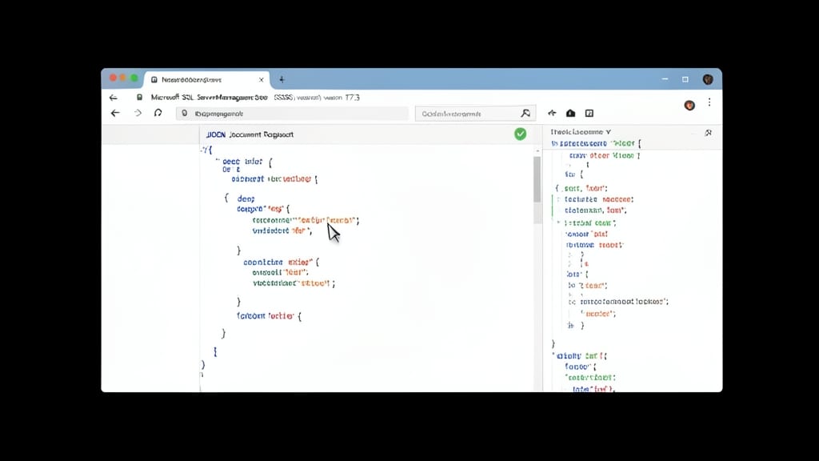Click the last closing brace in main editor

point(202,364)
